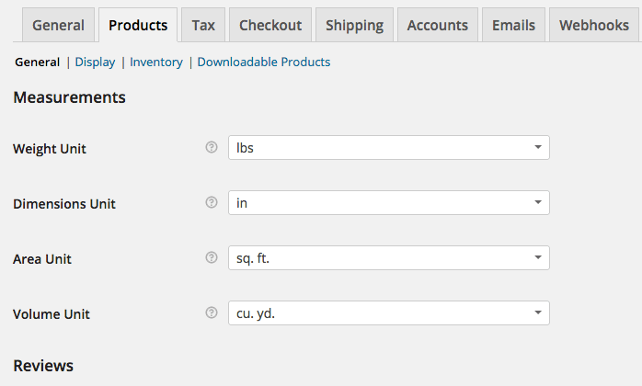Open the Tax settings tab

click(203, 25)
